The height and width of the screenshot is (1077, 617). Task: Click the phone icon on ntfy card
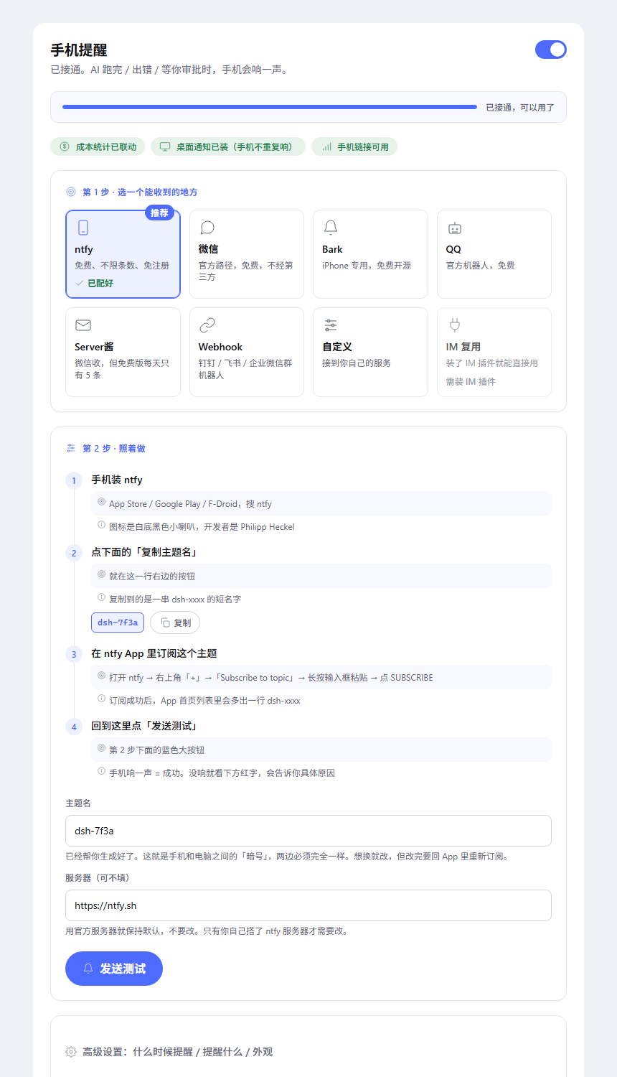coord(83,228)
